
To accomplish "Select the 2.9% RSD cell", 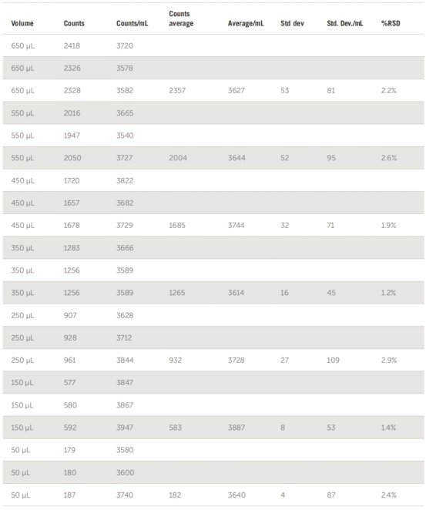I will point(389,360).
